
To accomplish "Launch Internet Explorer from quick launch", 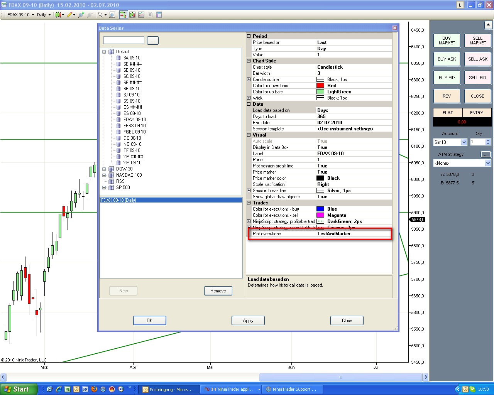I will pyautogui.click(x=59, y=389).
